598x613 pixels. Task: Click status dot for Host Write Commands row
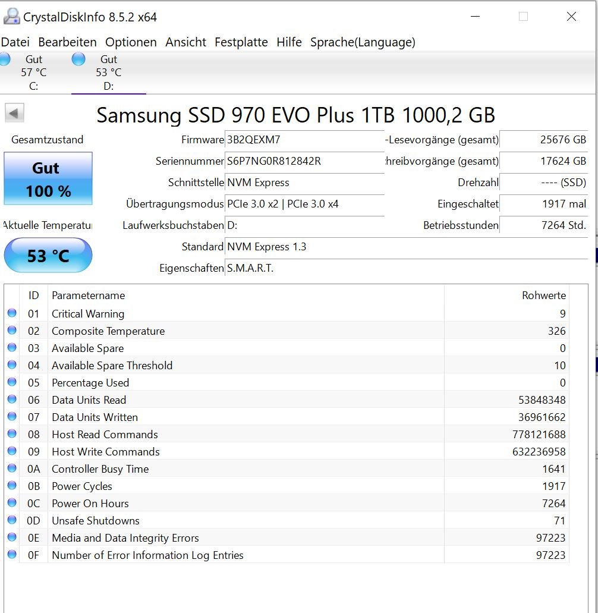coord(12,451)
